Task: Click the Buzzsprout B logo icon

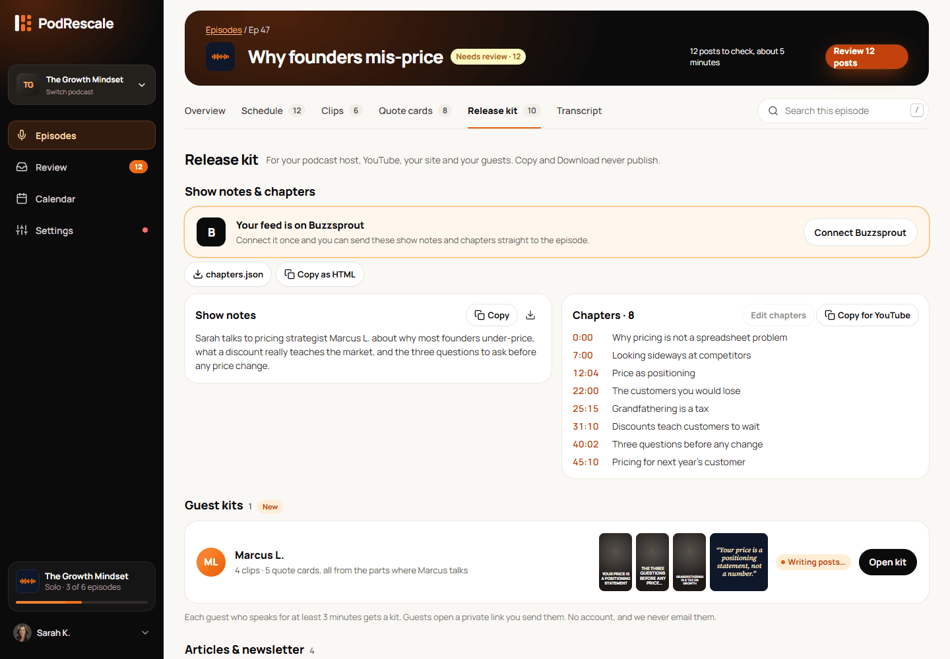Action: 211,232
